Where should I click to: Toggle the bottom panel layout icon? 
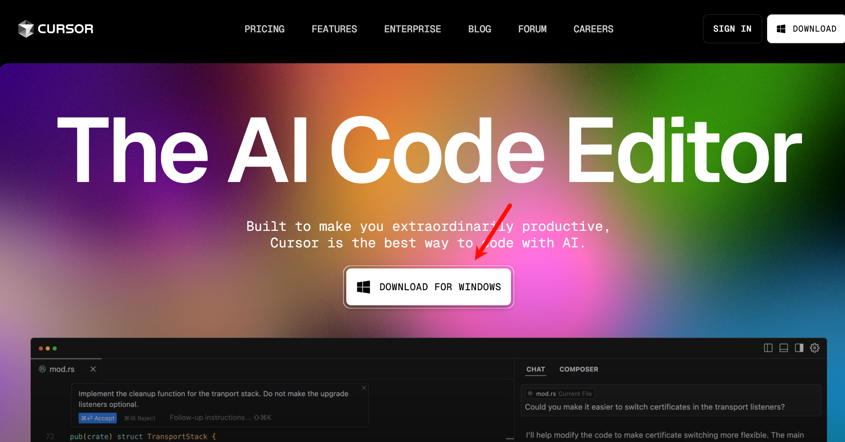(x=784, y=348)
